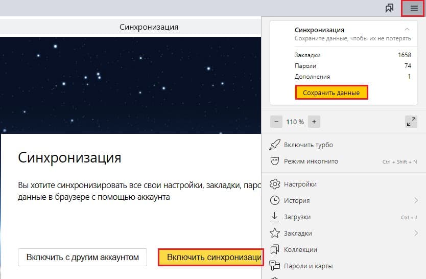Click Включить синхронизацию yellow button
The width and height of the screenshot is (426, 279).
[210, 258]
